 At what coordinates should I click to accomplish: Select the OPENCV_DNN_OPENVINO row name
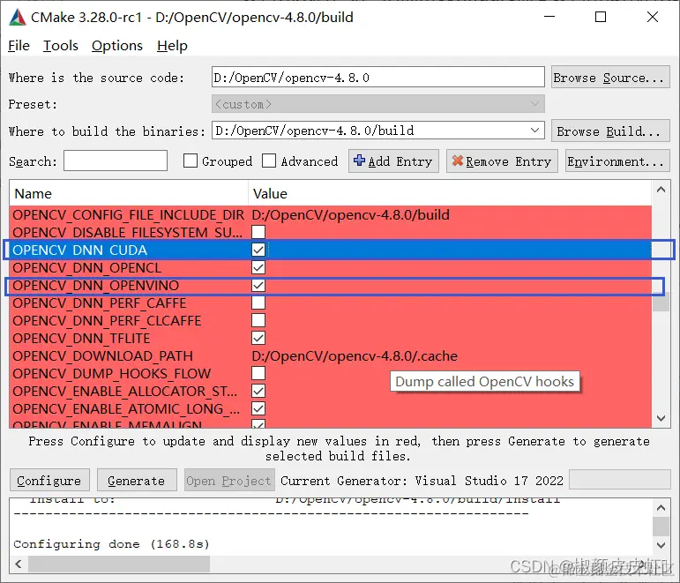[96, 286]
